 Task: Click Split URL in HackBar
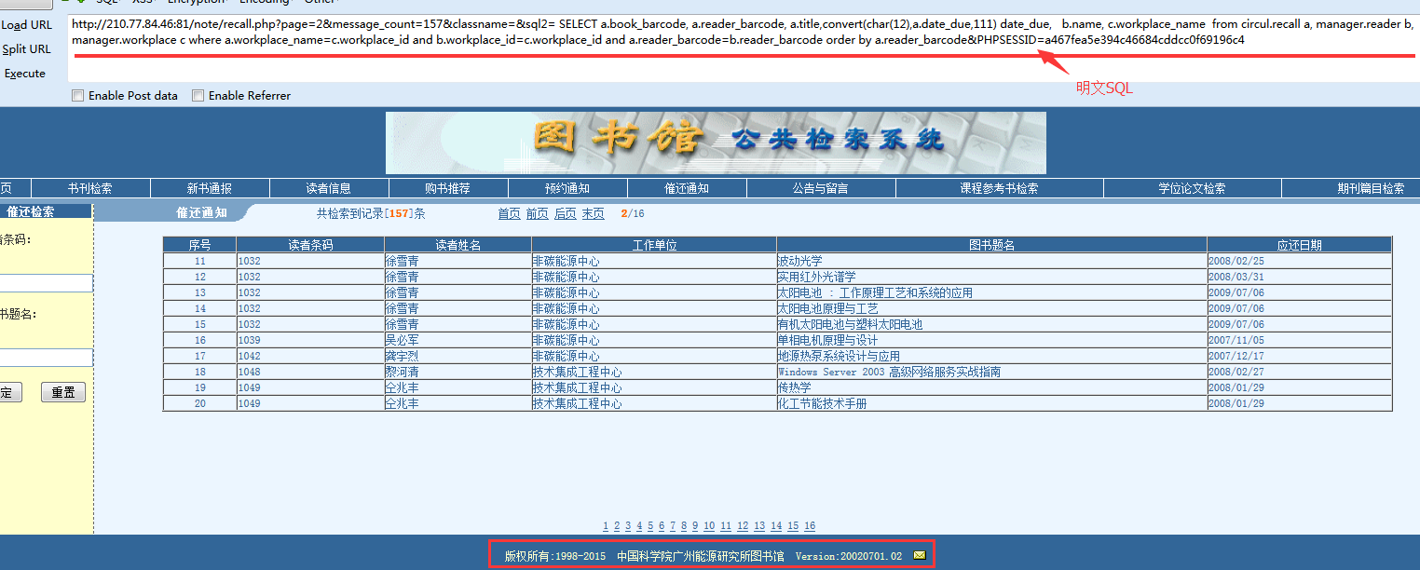click(x=27, y=49)
